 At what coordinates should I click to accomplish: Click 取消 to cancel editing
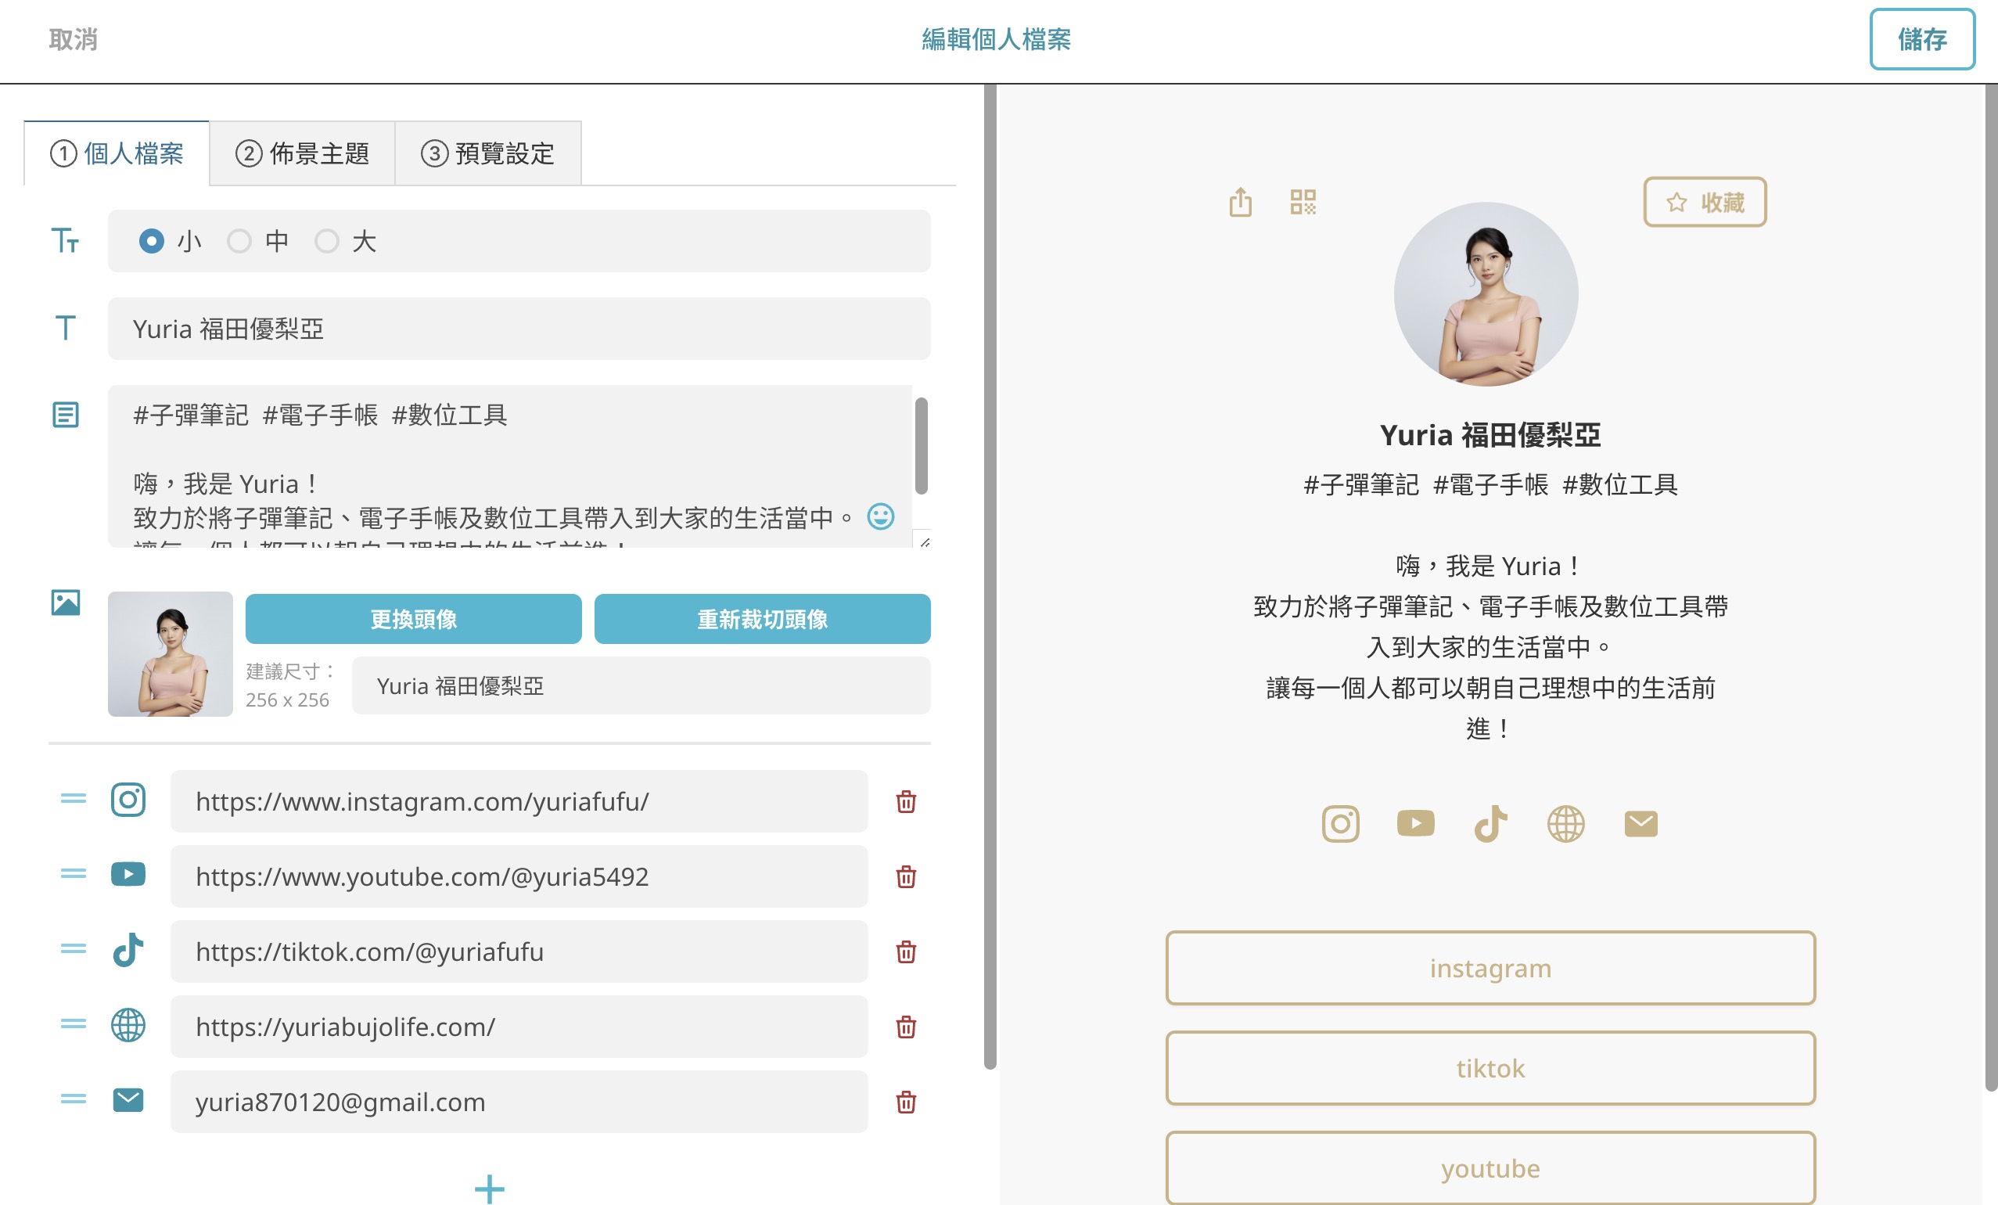click(x=73, y=39)
